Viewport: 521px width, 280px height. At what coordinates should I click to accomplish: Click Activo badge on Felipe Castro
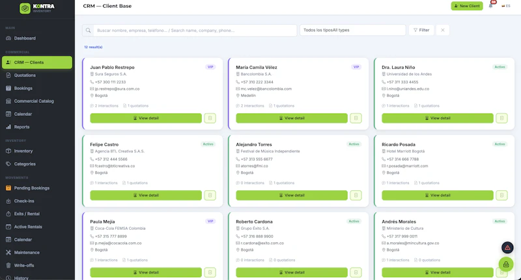(208, 144)
